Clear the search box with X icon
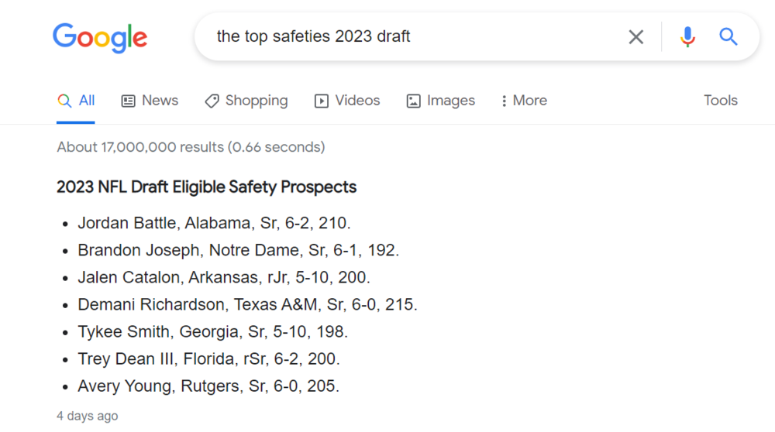The width and height of the screenshot is (775, 432). coord(636,36)
